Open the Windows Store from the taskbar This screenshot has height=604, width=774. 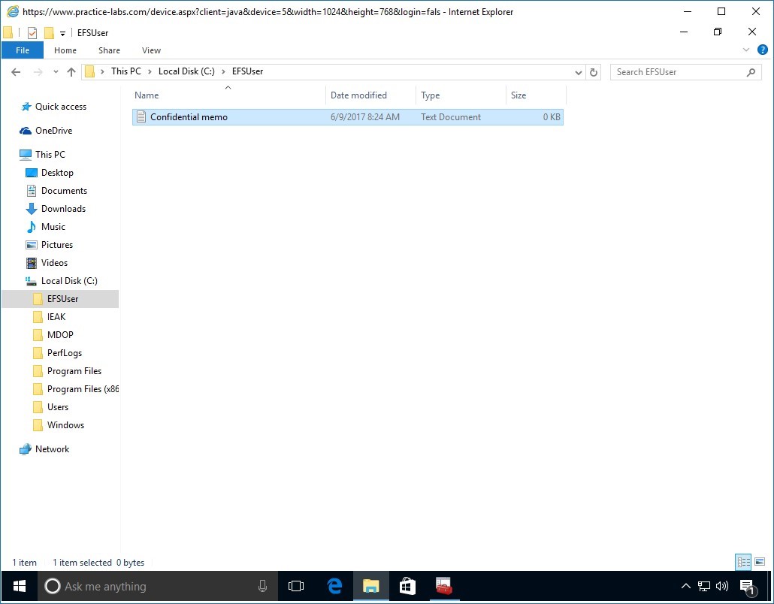[x=407, y=587]
